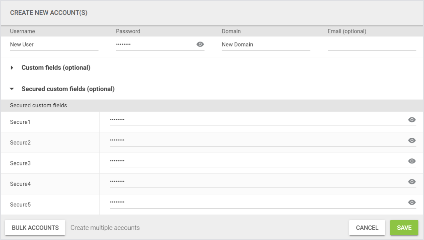Expand the Custom fields section arrow

click(12, 68)
